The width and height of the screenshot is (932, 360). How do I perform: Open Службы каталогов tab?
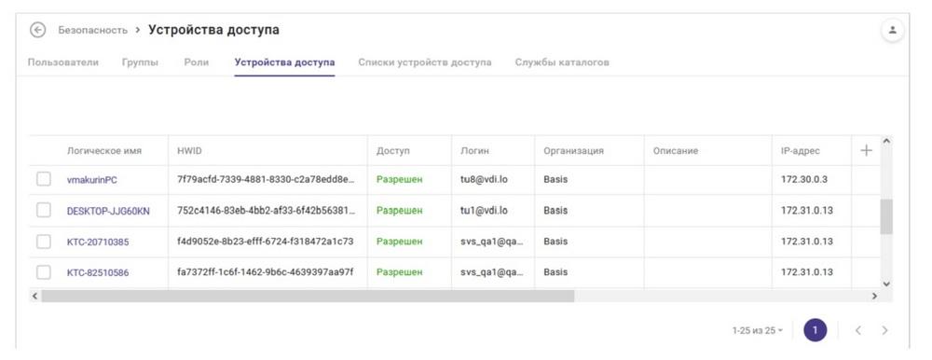562,62
